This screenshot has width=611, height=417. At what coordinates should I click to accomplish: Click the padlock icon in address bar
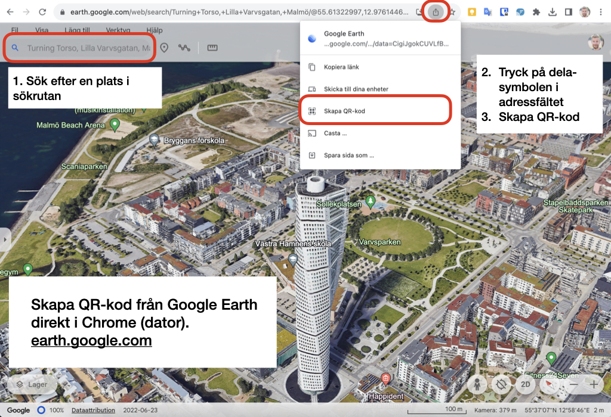coord(62,13)
